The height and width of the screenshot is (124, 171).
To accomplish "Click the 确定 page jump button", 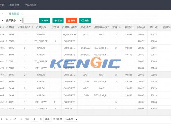I will 47,119.
